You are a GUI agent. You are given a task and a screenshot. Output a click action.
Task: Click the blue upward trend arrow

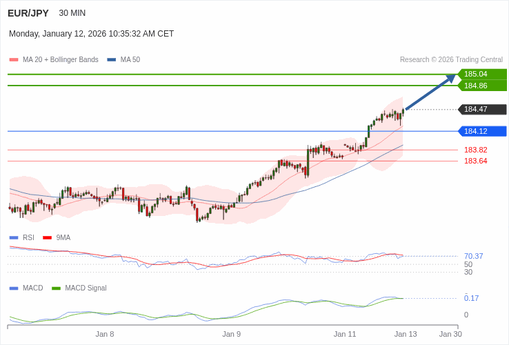click(430, 92)
